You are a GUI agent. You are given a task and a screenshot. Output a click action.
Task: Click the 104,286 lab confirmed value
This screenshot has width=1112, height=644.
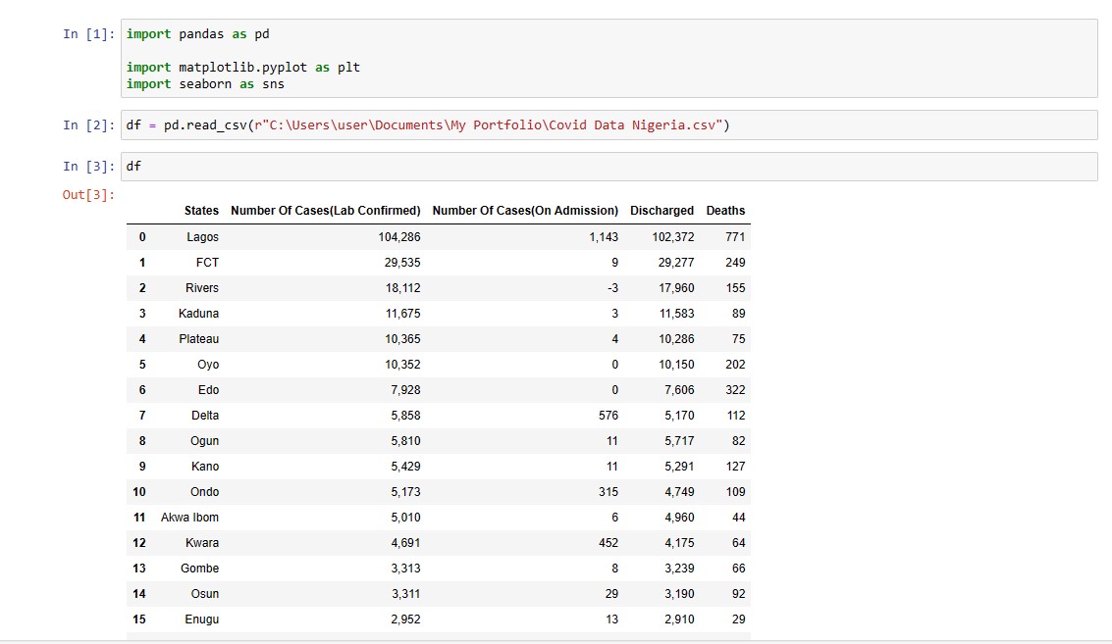(399, 237)
